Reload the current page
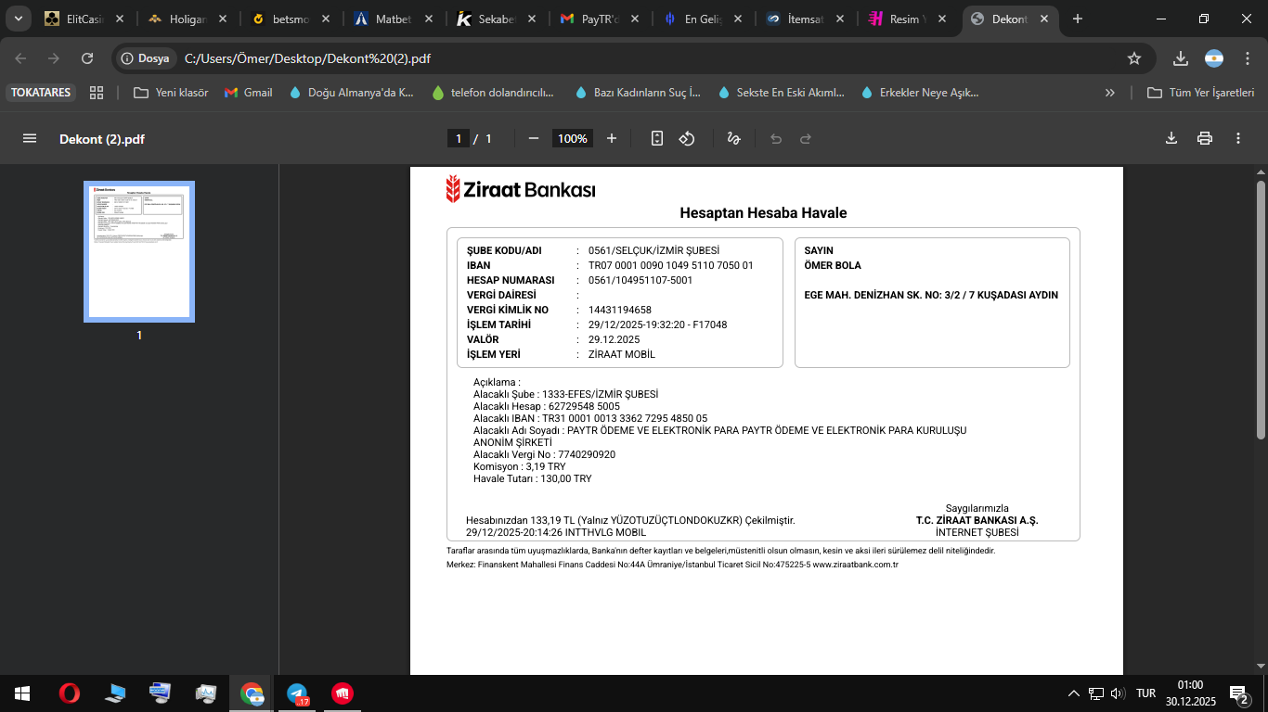This screenshot has width=1268, height=712. pos(87,58)
